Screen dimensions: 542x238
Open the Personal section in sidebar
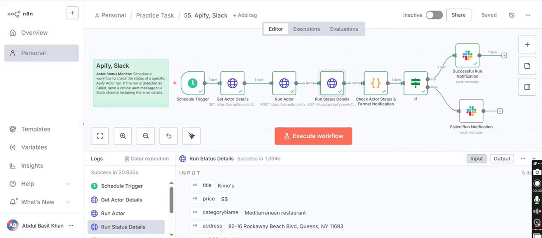click(42, 53)
